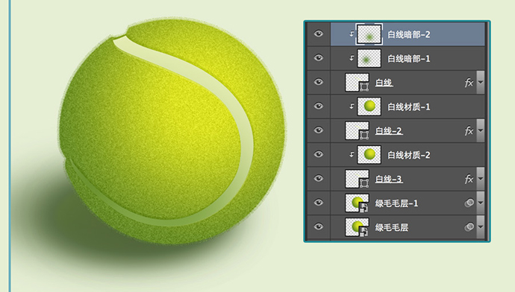Click the fx icon on 白线 layer

469,83
